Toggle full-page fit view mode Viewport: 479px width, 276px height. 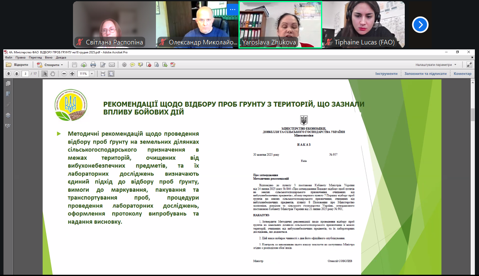click(111, 73)
